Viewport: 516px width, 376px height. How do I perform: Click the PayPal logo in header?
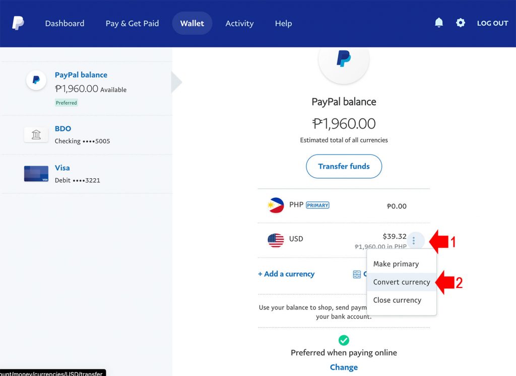click(x=18, y=23)
